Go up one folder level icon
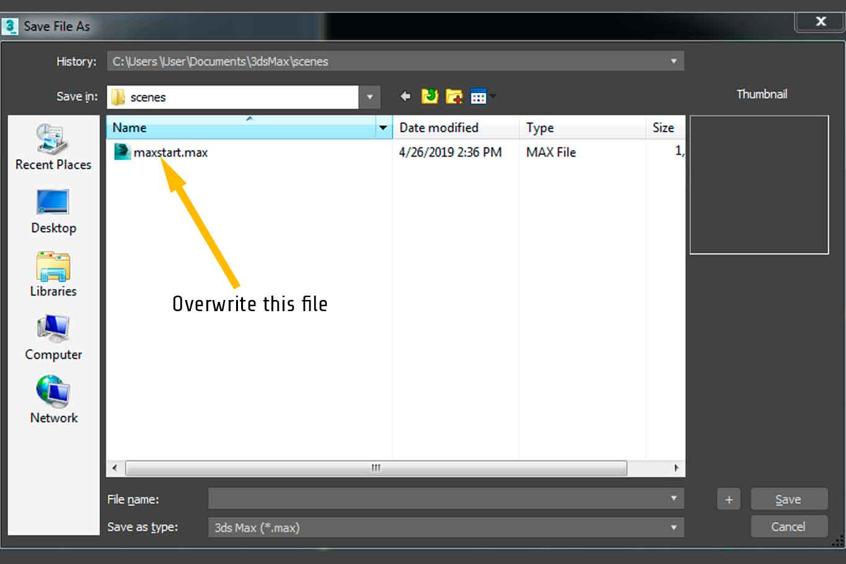Image resolution: width=846 pixels, height=564 pixels. point(430,97)
